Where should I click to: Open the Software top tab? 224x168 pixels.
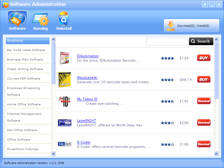pyautogui.click(x=17, y=21)
